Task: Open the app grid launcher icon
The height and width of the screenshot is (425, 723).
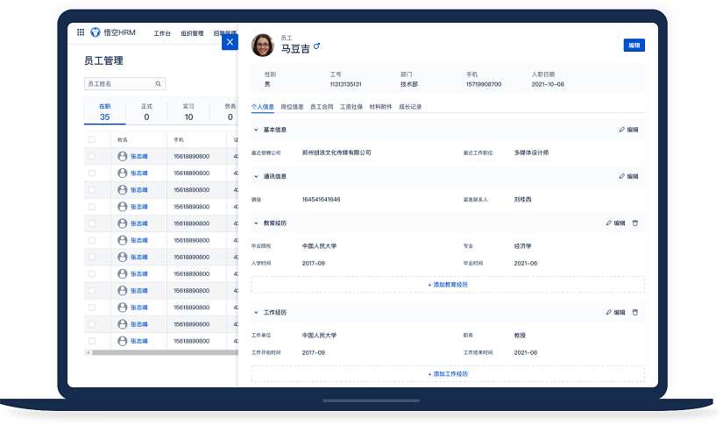Action: (81, 32)
